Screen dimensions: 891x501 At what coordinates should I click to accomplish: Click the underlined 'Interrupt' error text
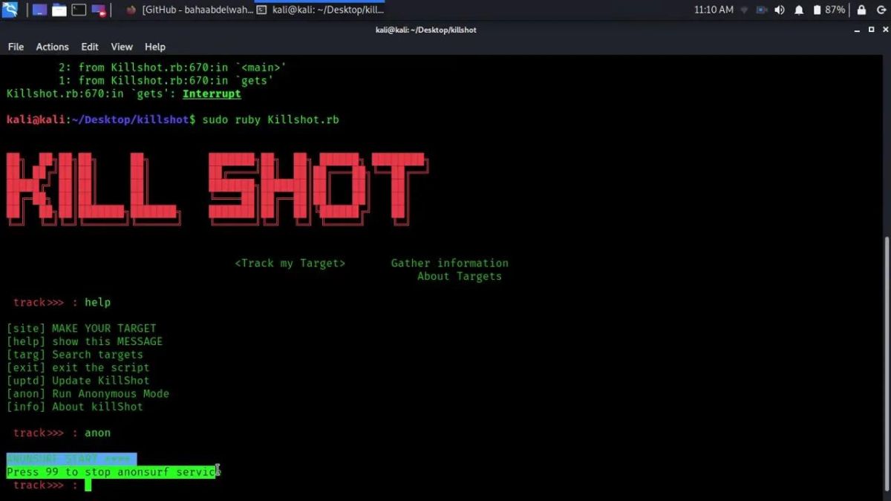pos(212,94)
